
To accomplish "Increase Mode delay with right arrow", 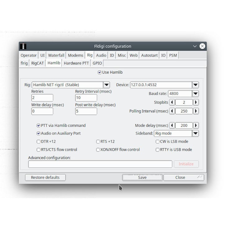I will tap(196, 125).
